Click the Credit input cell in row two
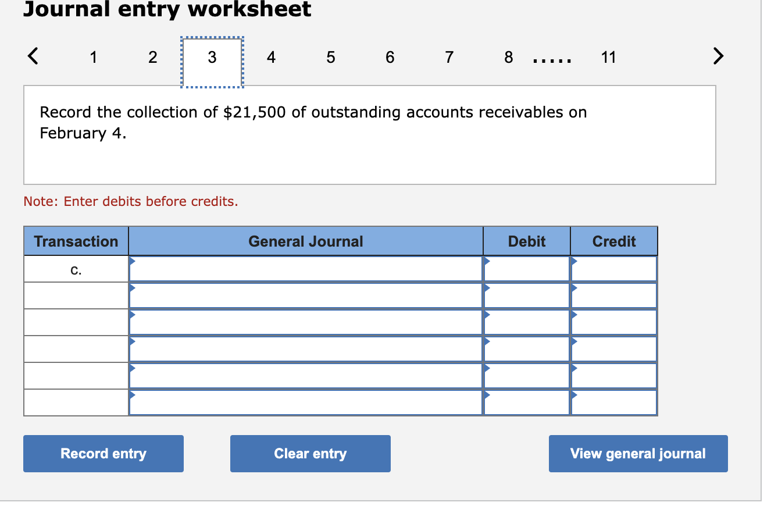The height and width of the screenshot is (513, 778). coord(613,295)
